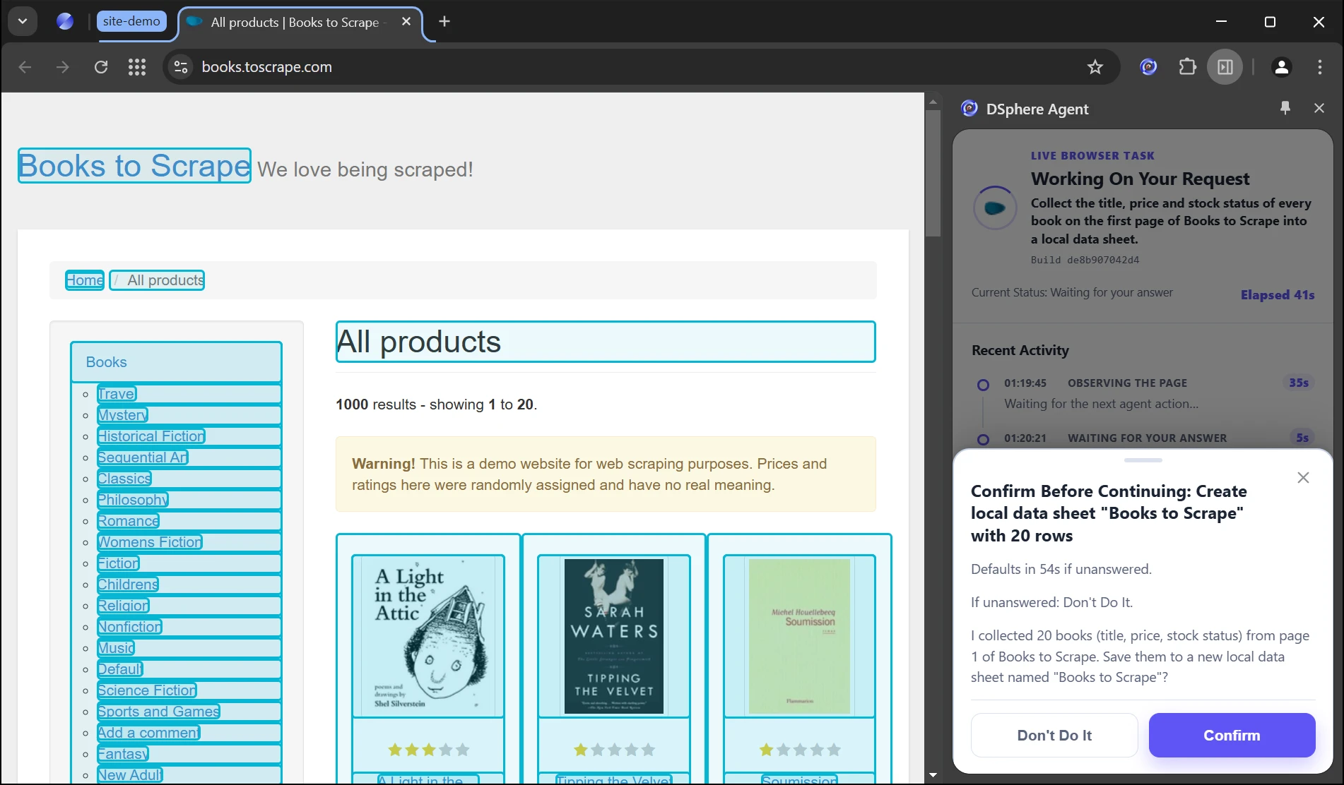
Task: Open the Travel category
Action: (x=117, y=394)
